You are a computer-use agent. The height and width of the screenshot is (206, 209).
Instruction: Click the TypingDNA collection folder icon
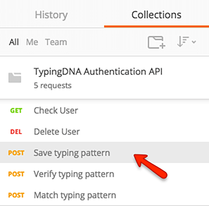[15, 78]
